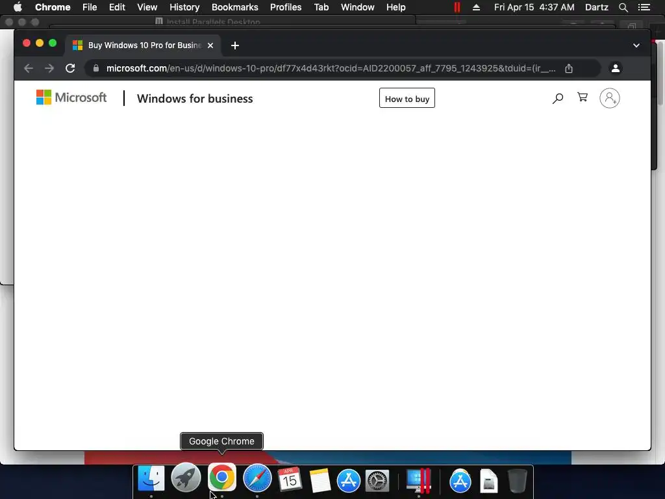The image size is (665, 499).
Task: Click the sign-in account icon
Action: tap(609, 98)
